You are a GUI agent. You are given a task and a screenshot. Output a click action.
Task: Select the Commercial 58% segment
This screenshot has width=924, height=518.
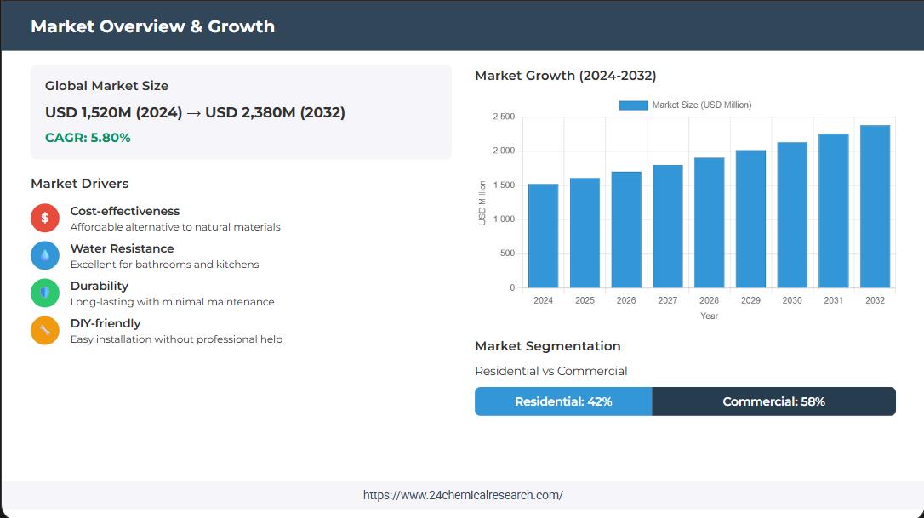(773, 401)
